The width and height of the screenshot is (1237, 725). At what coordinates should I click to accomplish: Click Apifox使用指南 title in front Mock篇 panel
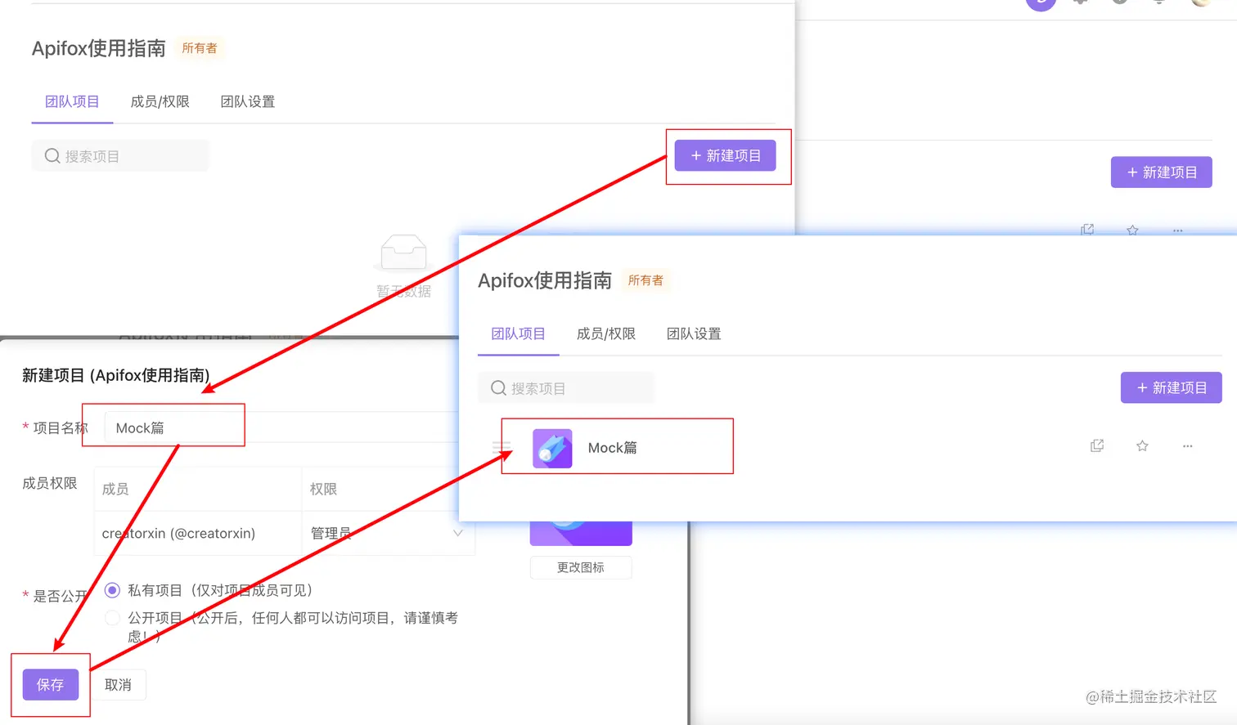[x=545, y=280]
